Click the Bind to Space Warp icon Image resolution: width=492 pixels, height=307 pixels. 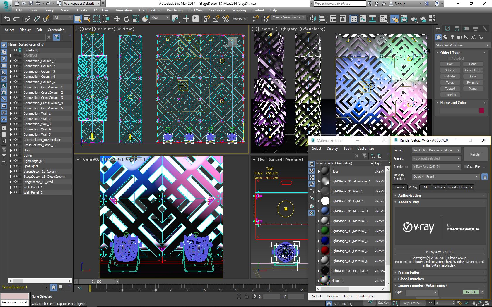click(x=46, y=19)
